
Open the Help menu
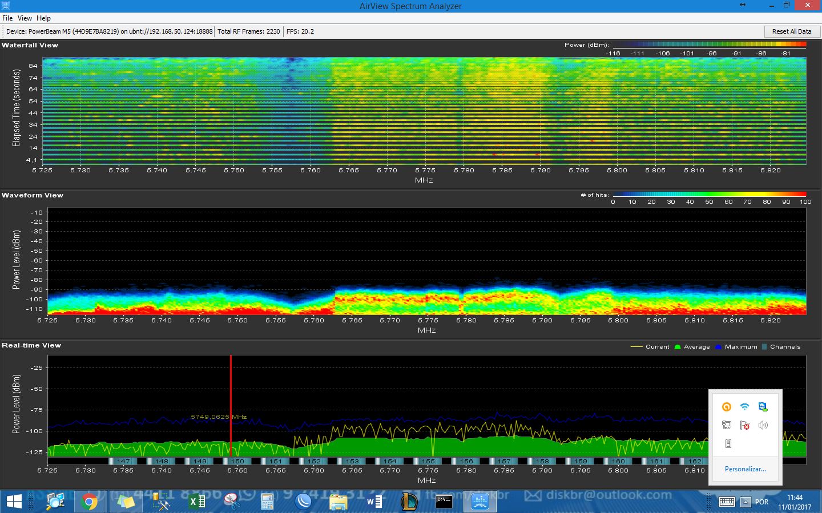[44, 18]
